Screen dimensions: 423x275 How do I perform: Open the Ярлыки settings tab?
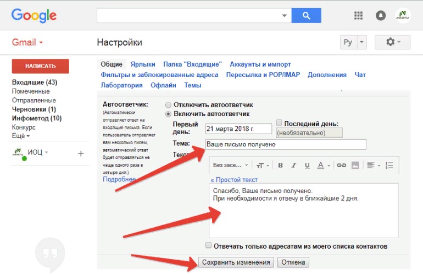click(x=143, y=64)
